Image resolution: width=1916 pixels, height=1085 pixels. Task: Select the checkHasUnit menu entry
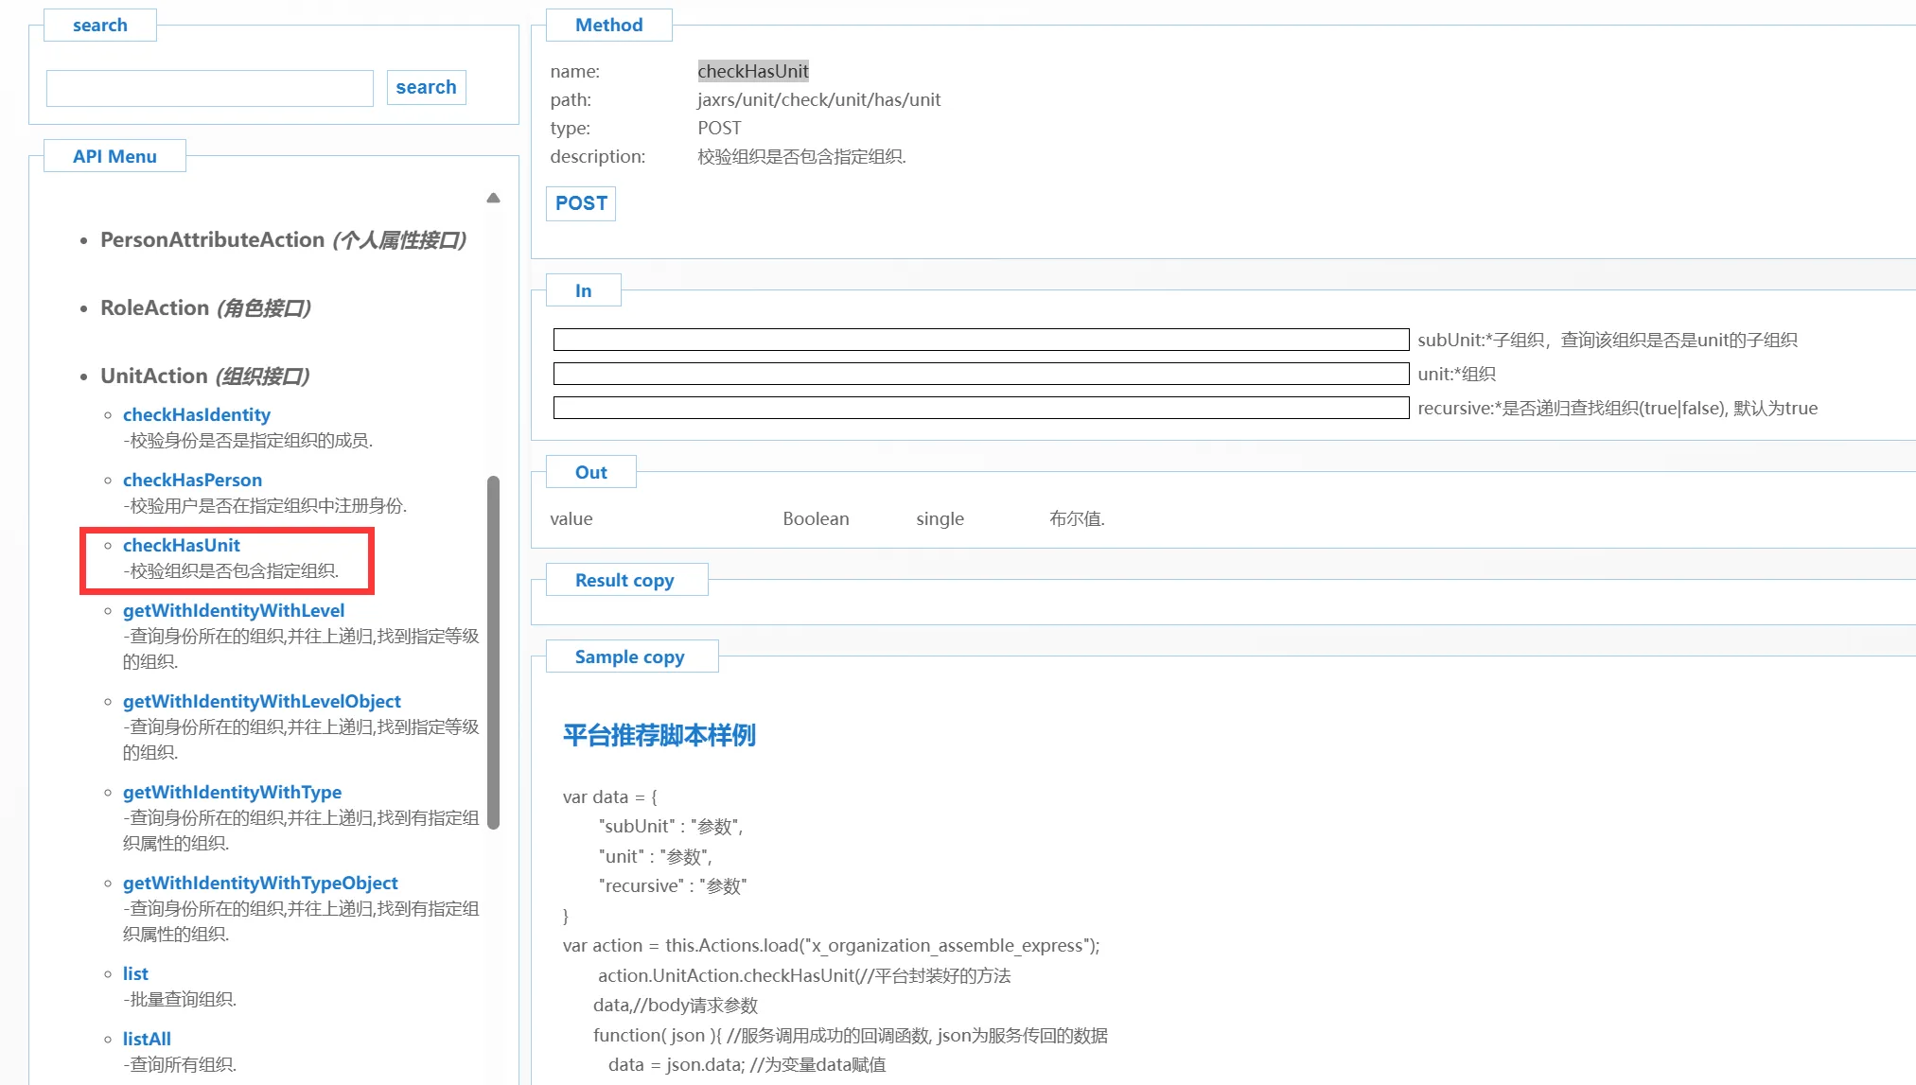point(181,545)
